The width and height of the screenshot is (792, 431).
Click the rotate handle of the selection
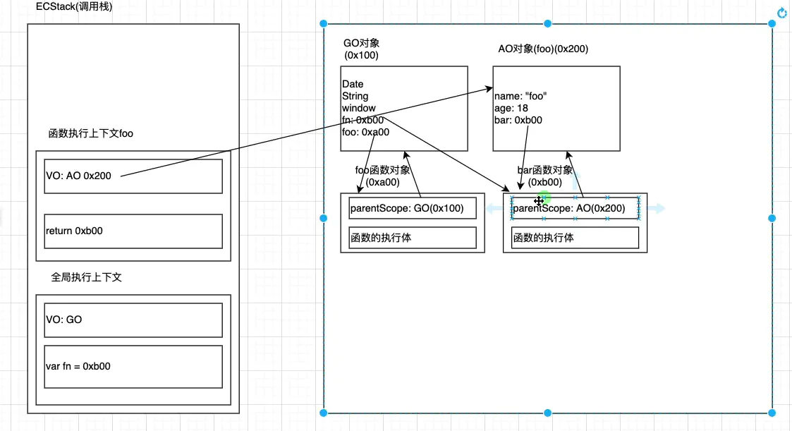tap(781, 13)
